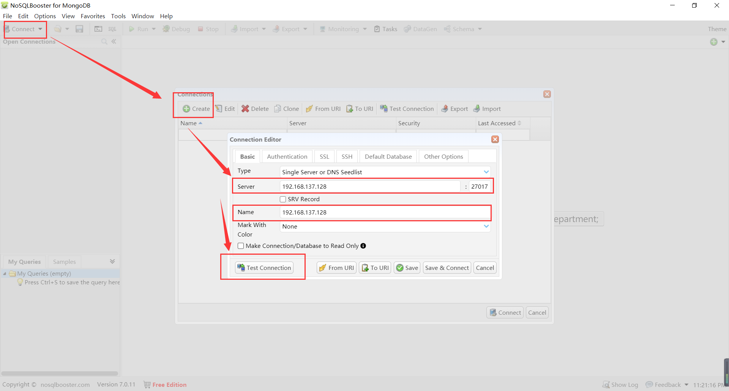Click the green add tab plus icon
The image size is (729, 391).
point(714,42)
